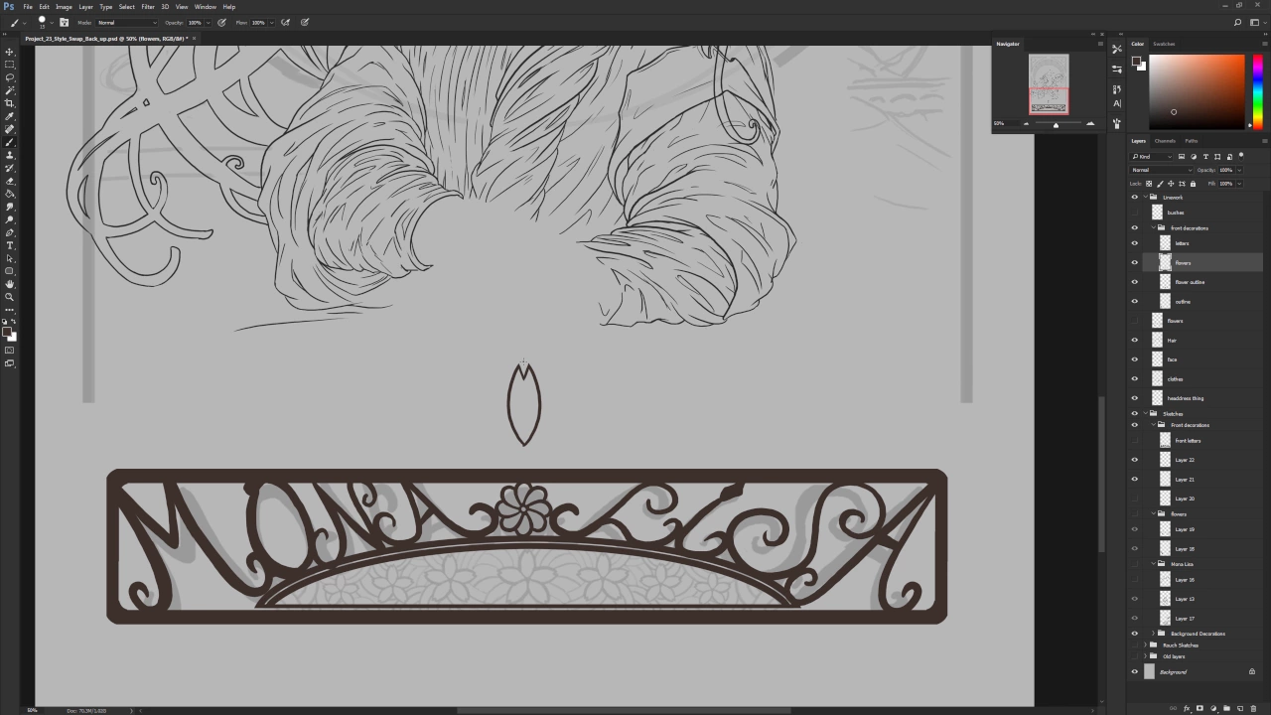This screenshot has width=1271, height=715.
Task: Switch to the Channels tab
Action: coord(1166,141)
